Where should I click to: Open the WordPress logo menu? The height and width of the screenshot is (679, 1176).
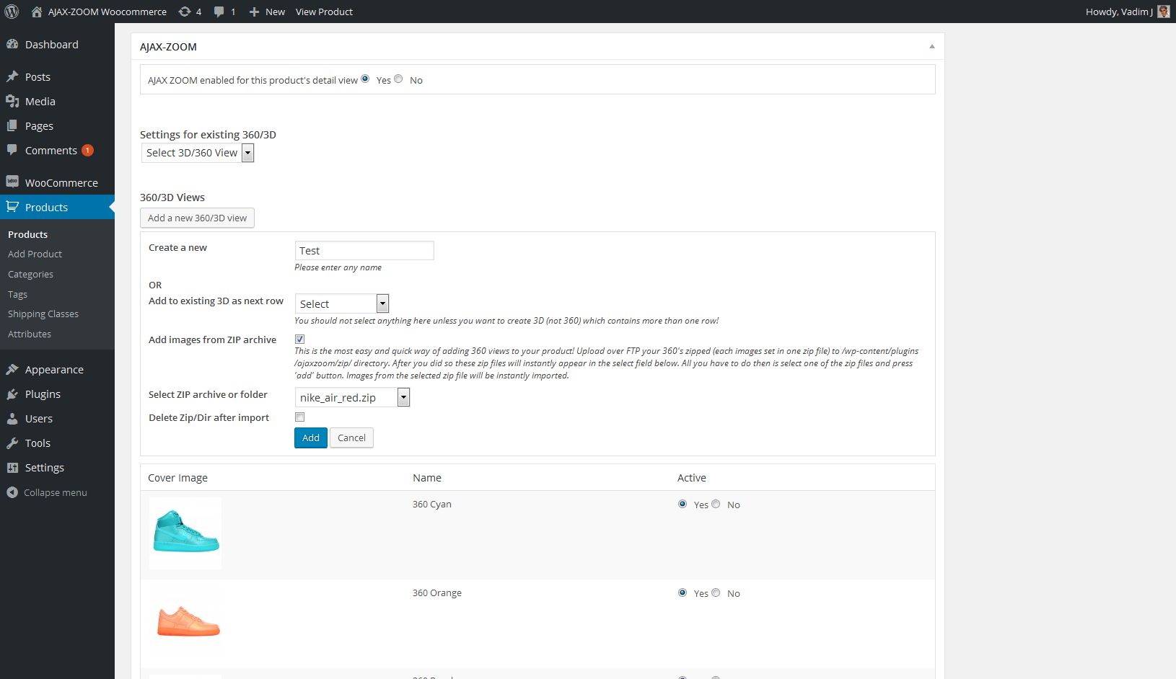pos(12,12)
